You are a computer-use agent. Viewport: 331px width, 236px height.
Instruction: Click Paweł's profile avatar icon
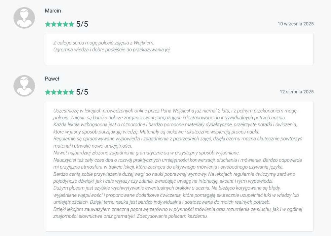tap(24, 86)
